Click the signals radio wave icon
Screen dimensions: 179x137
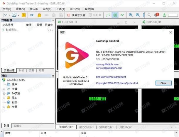46,15
